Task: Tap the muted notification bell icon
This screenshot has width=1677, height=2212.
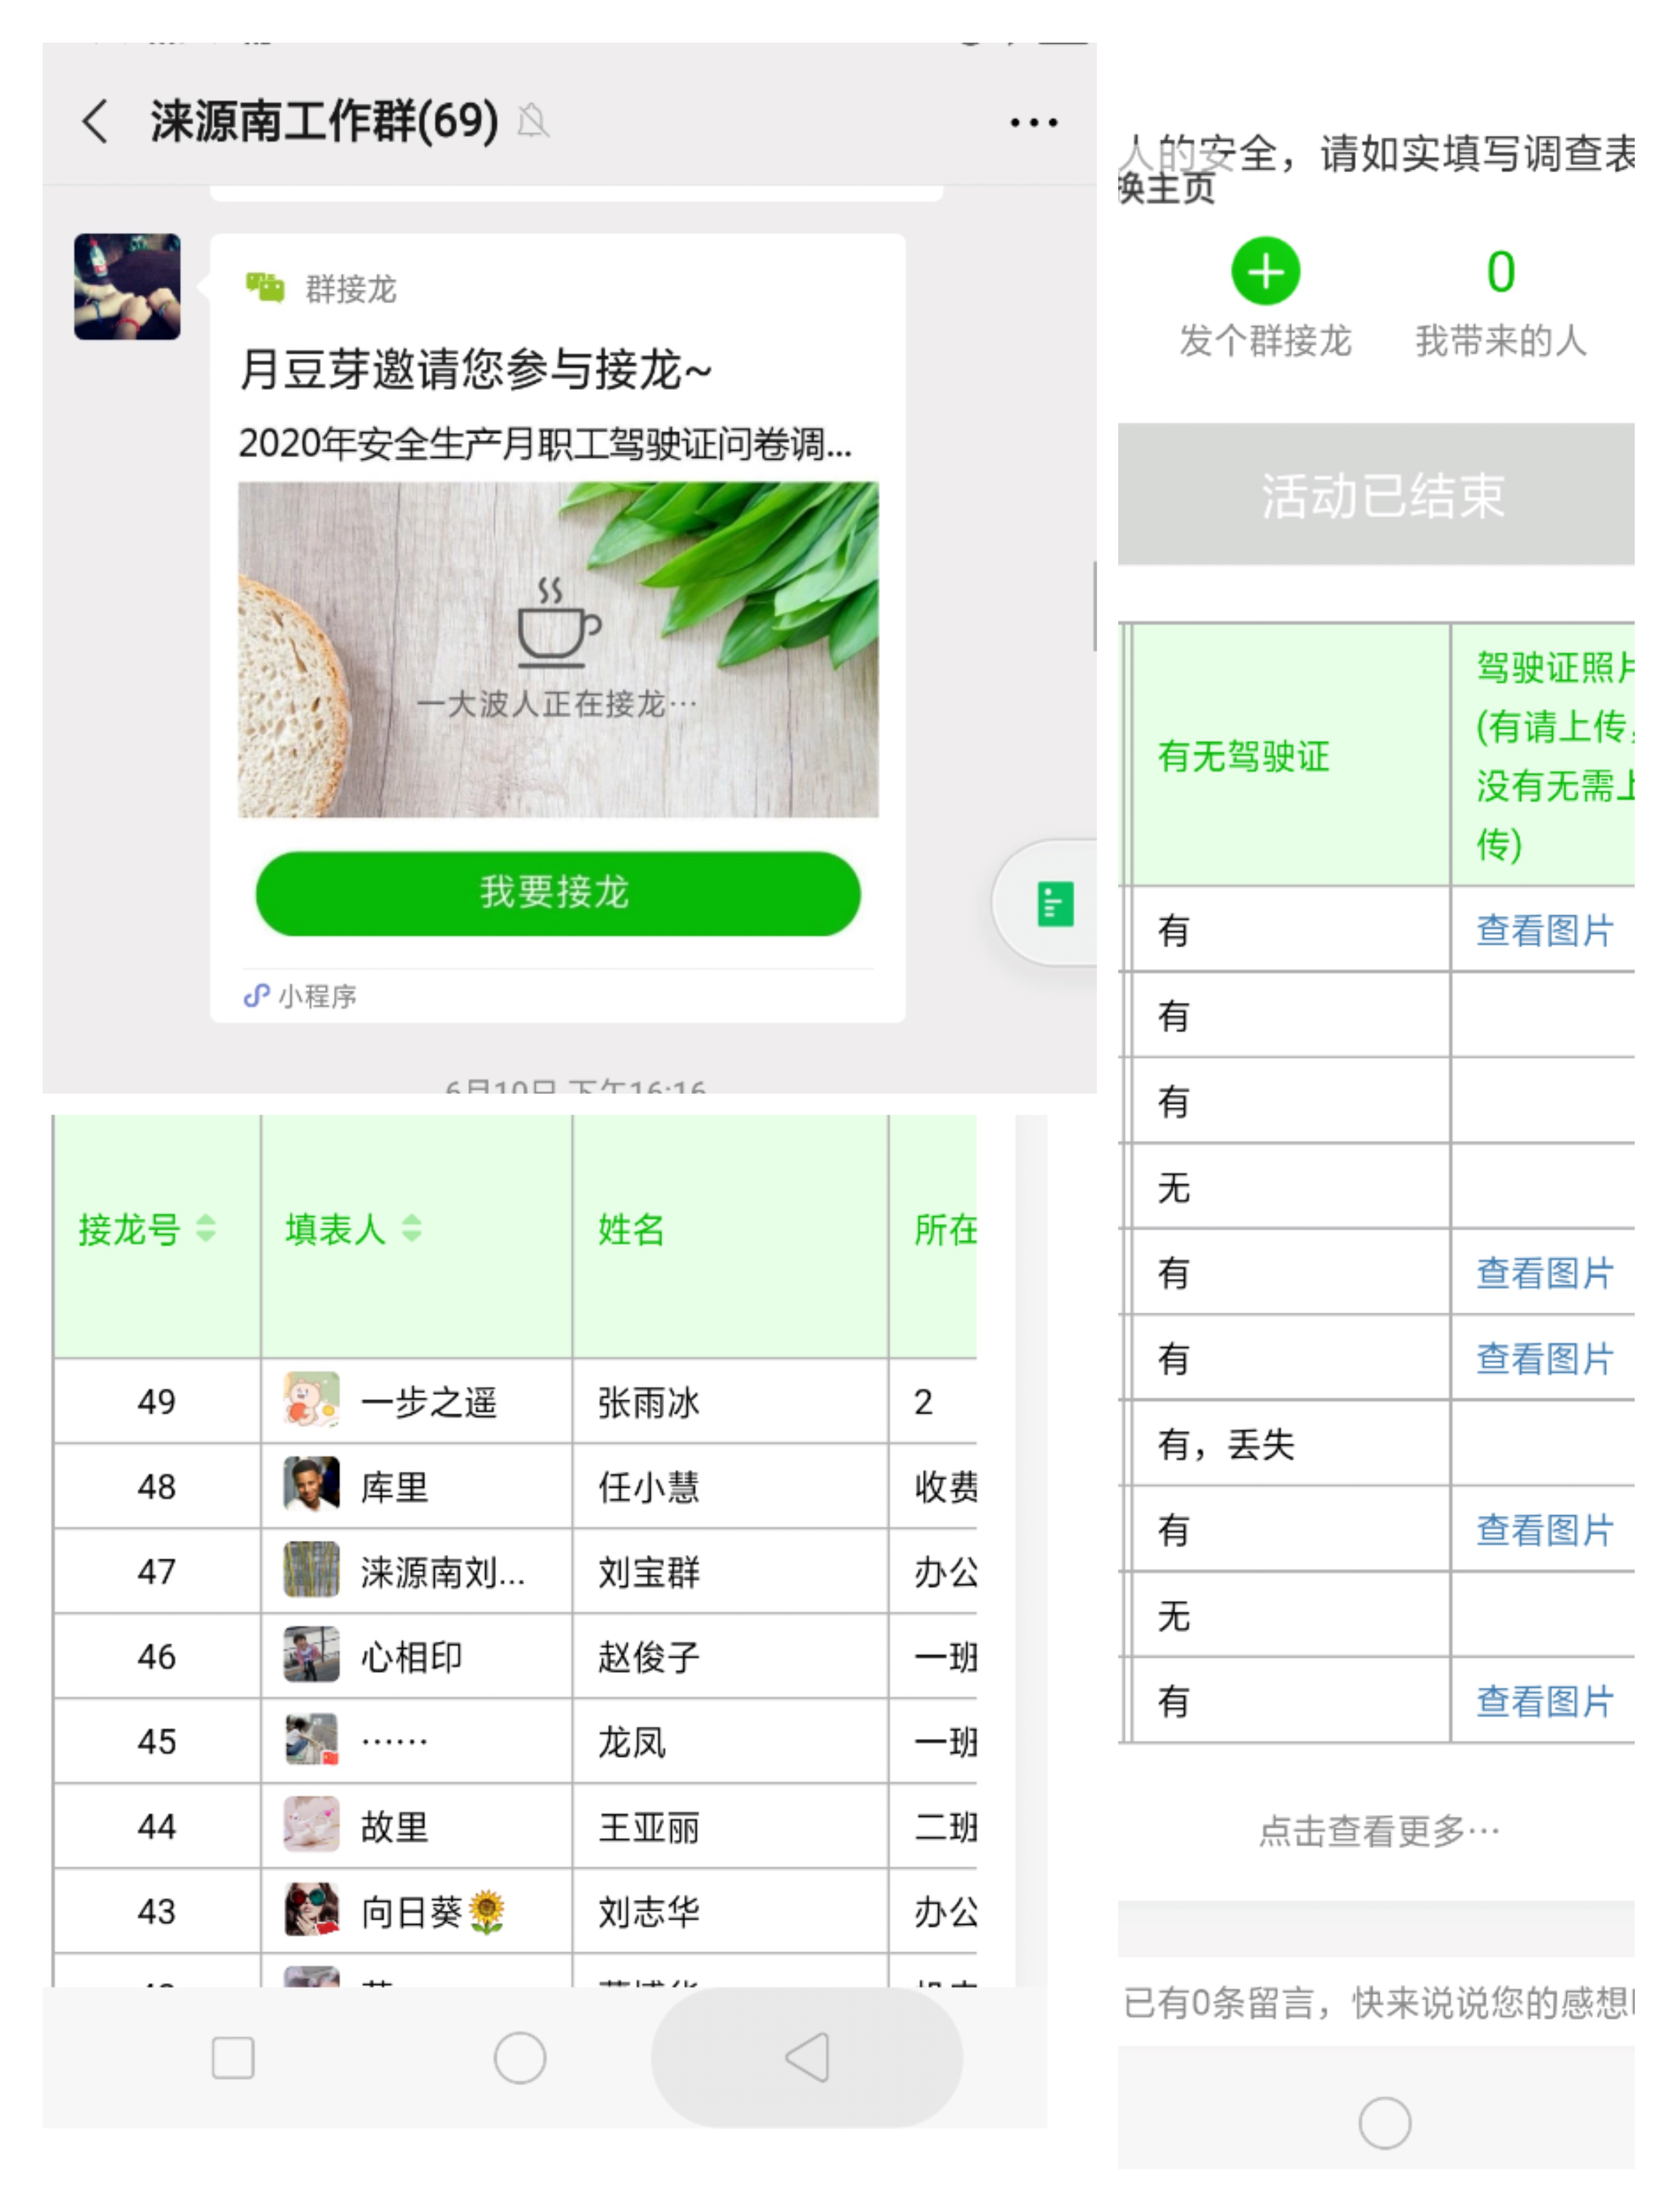Action: (x=533, y=122)
